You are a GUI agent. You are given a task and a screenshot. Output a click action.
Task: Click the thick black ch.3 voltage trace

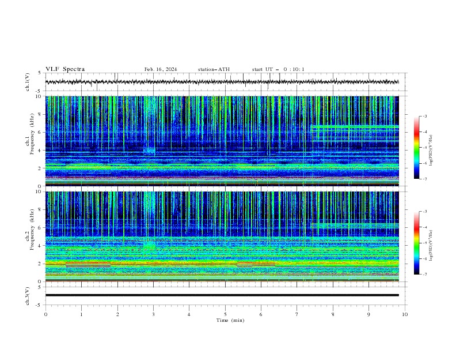(x=222, y=295)
